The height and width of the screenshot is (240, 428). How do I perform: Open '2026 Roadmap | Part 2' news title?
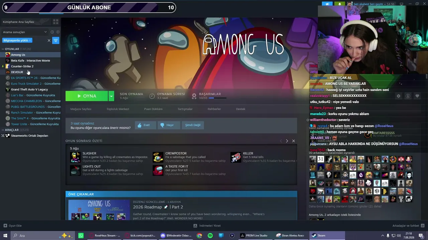point(158,207)
